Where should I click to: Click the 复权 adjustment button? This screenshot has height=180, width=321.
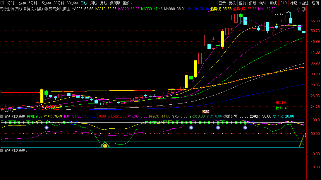[232, 3]
